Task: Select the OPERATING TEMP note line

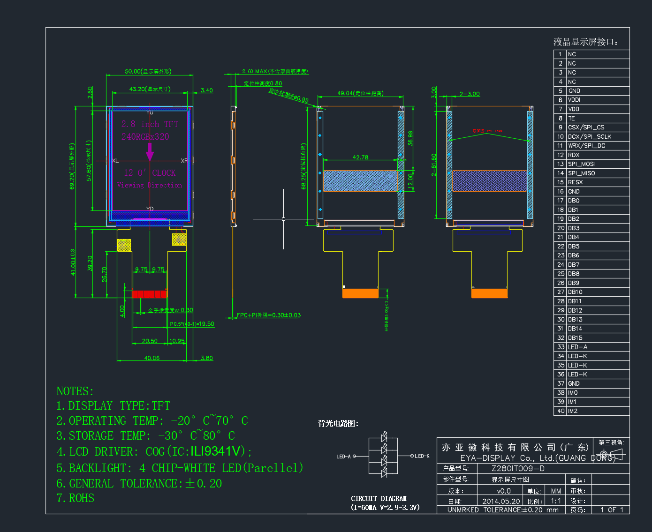Action: 152,420
